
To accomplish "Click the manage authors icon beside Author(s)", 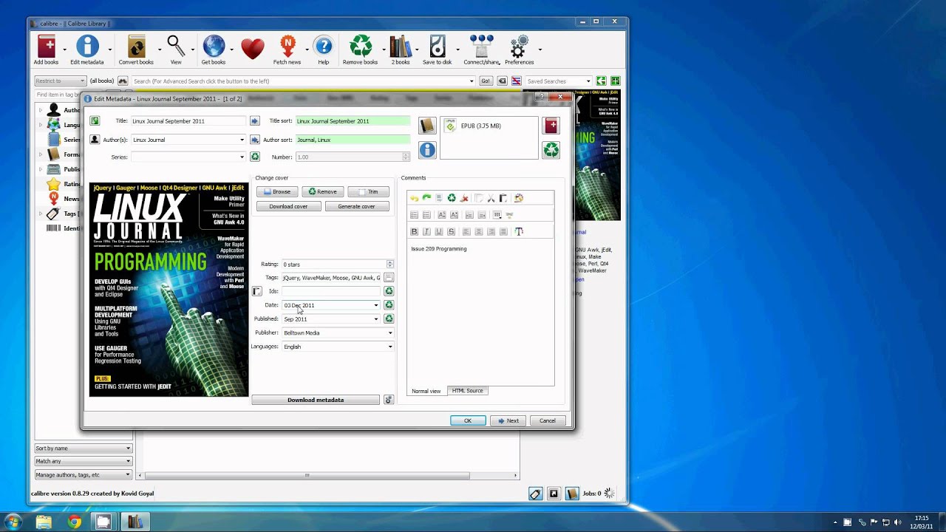I will (95, 140).
